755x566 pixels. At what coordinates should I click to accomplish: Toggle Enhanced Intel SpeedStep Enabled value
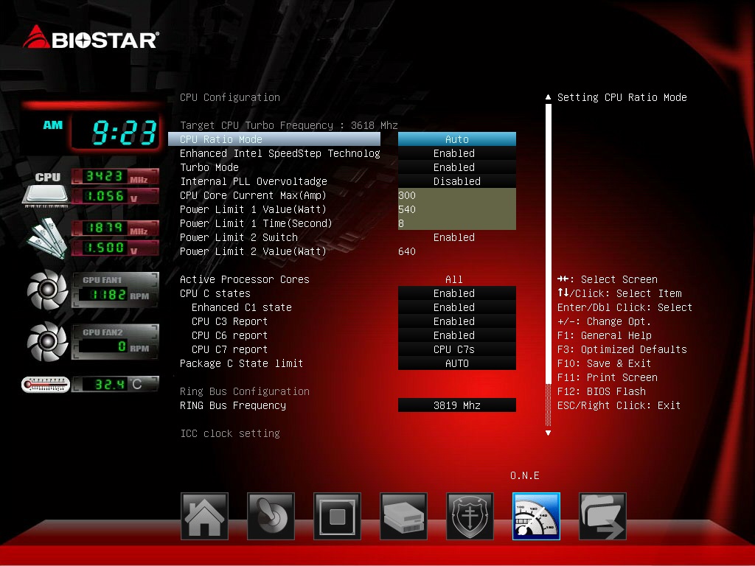coord(456,153)
